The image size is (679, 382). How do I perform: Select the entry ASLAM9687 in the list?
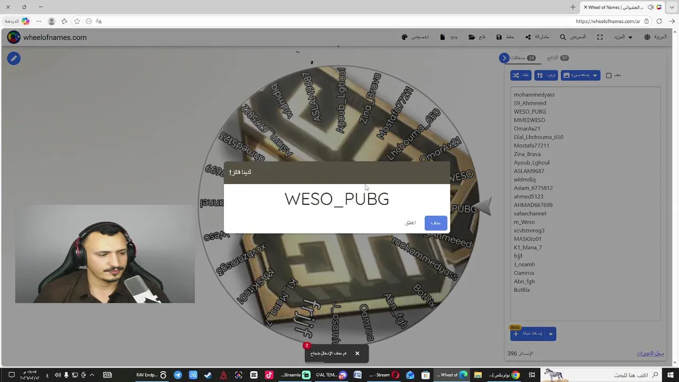pyautogui.click(x=529, y=171)
